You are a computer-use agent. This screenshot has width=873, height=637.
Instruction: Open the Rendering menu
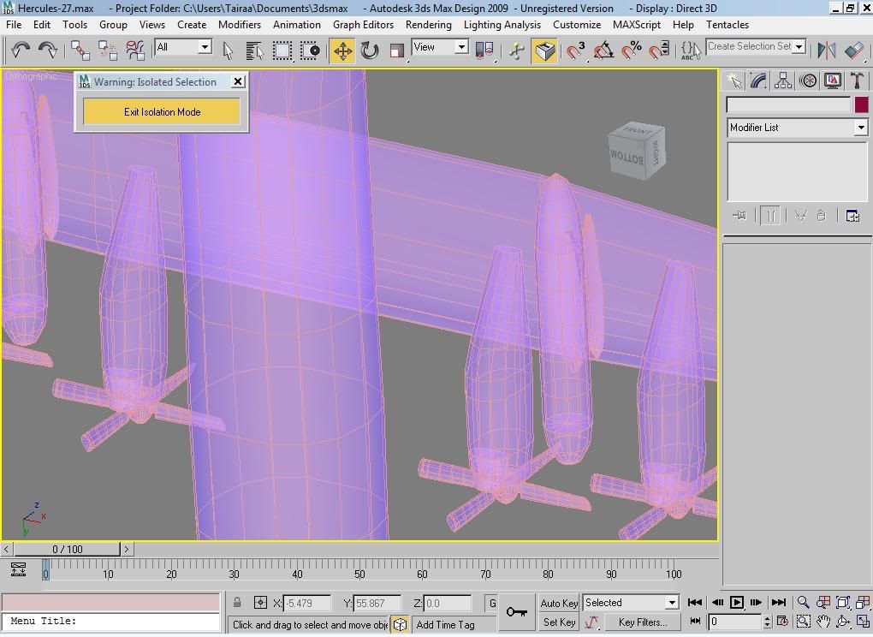pyautogui.click(x=428, y=25)
